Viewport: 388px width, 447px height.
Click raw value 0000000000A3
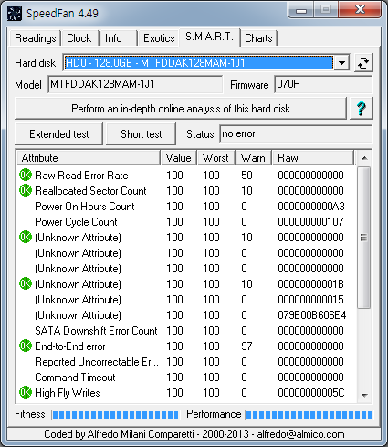pyautogui.click(x=311, y=207)
